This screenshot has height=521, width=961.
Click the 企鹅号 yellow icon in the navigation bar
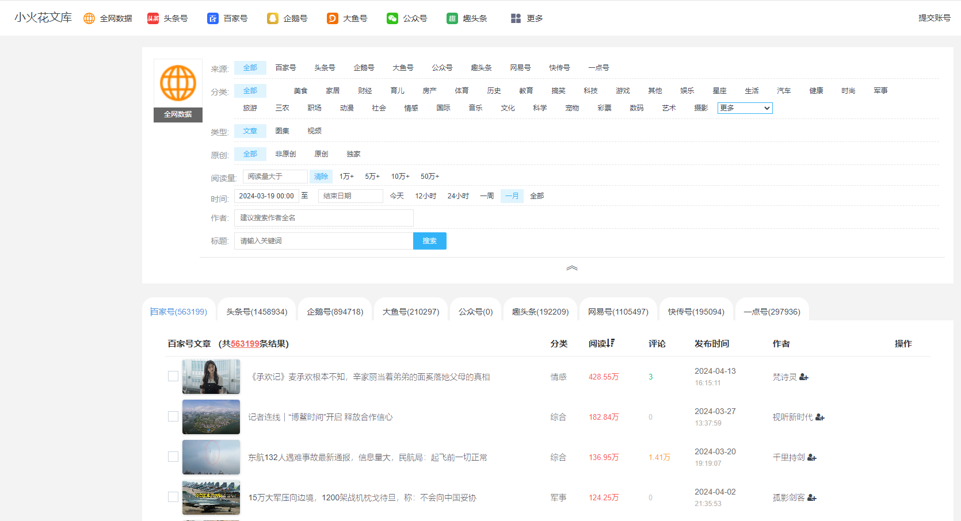tap(273, 18)
